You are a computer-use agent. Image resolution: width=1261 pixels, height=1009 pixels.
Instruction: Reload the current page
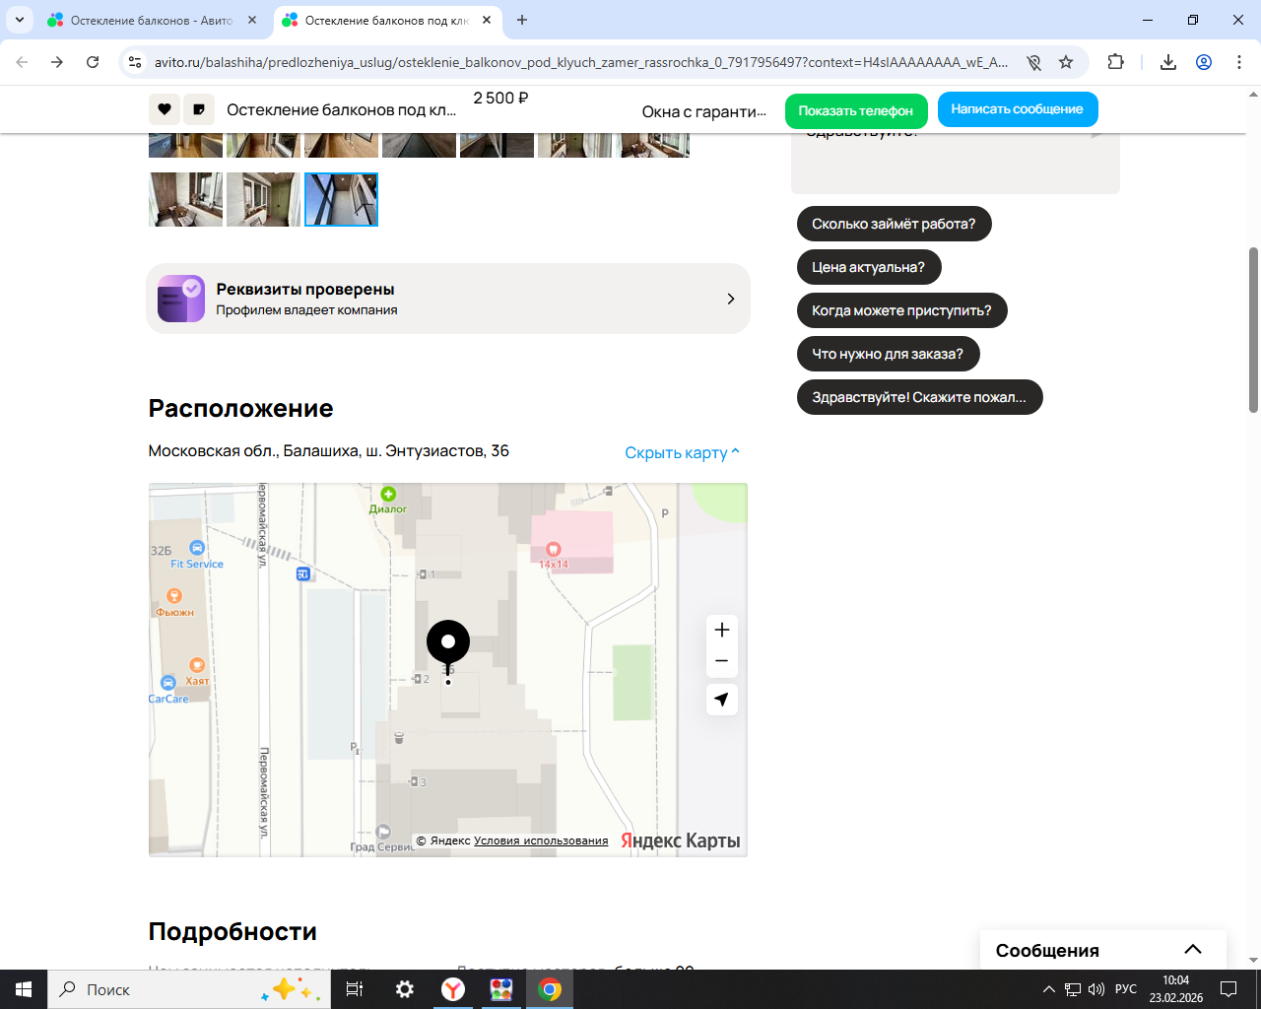coord(93,62)
